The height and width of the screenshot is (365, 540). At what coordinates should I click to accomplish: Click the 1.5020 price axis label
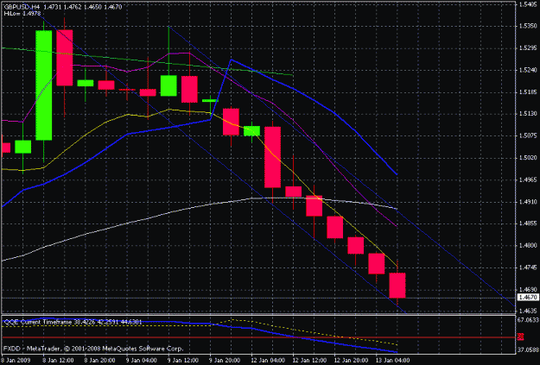click(x=527, y=158)
